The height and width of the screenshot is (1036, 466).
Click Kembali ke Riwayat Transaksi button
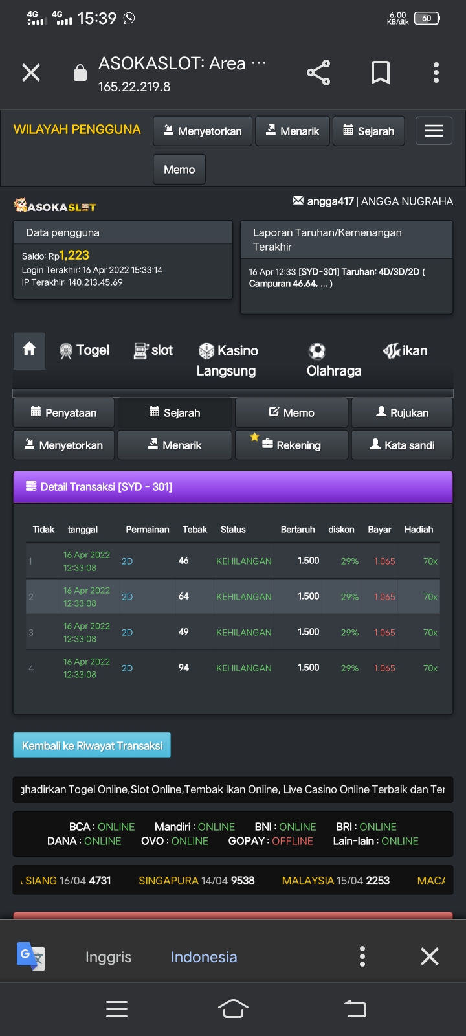(x=92, y=745)
